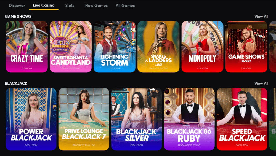
Task: Select the Blackjack Silver table
Action: pyautogui.click(x=137, y=119)
